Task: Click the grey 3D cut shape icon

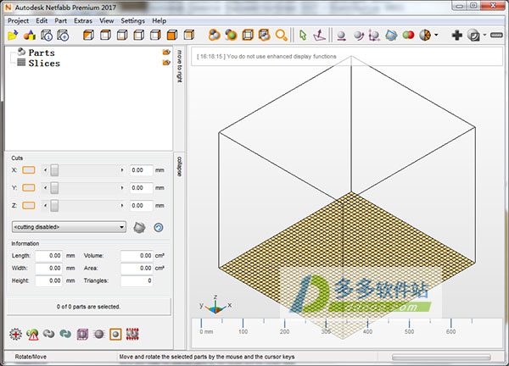Action: pos(140,228)
